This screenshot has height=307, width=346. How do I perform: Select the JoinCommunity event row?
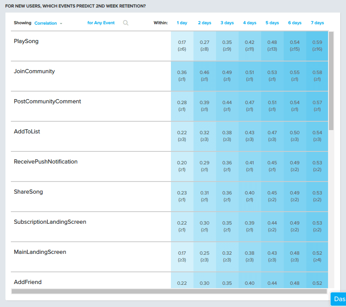34,72
